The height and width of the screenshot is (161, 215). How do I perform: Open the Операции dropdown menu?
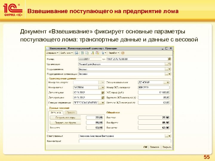pos(52,53)
